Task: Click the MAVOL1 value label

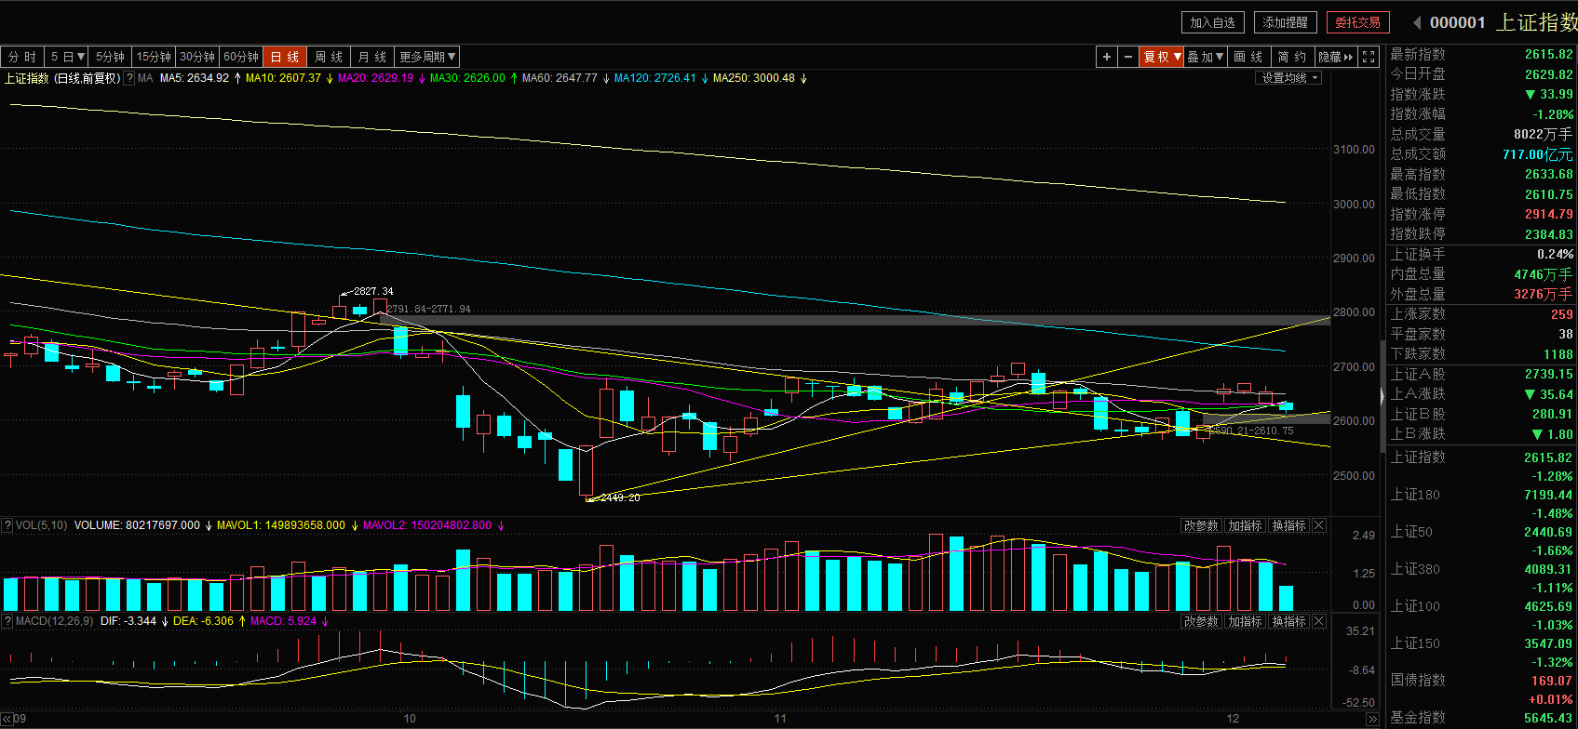Action: [x=281, y=525]
